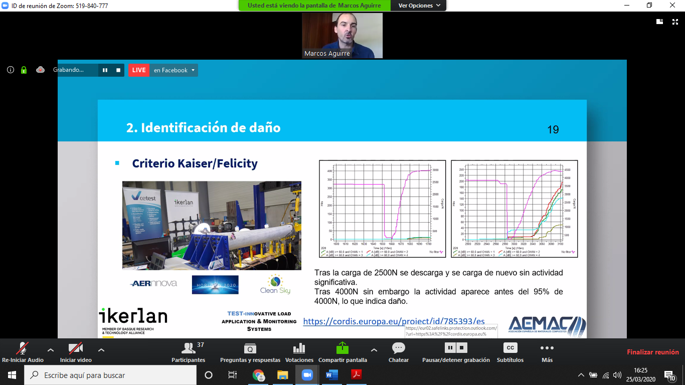685x385 pixels.
Task: Open Cortana from the taskbar circle icon
Action: (x=209, y=375)
